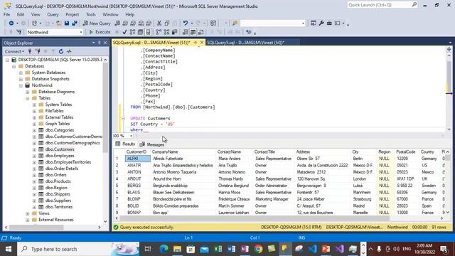The image size is (455, 256).
Task: Click the Disconnect plug icon
Action: [38, 51]
